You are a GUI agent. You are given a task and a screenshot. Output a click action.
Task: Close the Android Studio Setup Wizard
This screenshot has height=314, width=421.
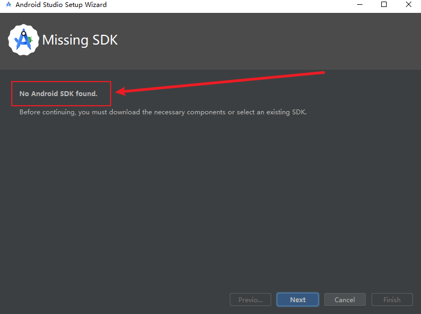(410, 5)
